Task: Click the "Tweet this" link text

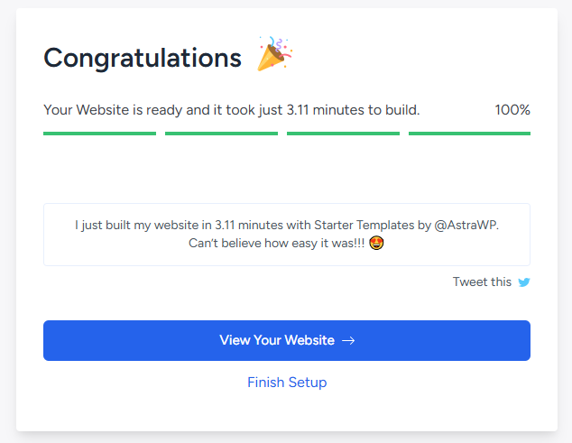Action: [482, 282]
